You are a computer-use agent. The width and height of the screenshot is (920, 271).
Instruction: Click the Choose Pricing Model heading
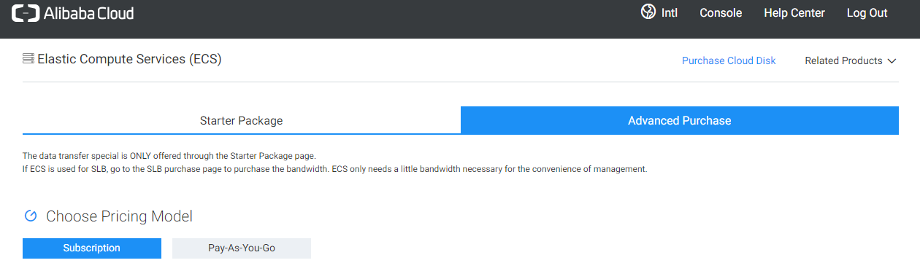tap(119, 216)
